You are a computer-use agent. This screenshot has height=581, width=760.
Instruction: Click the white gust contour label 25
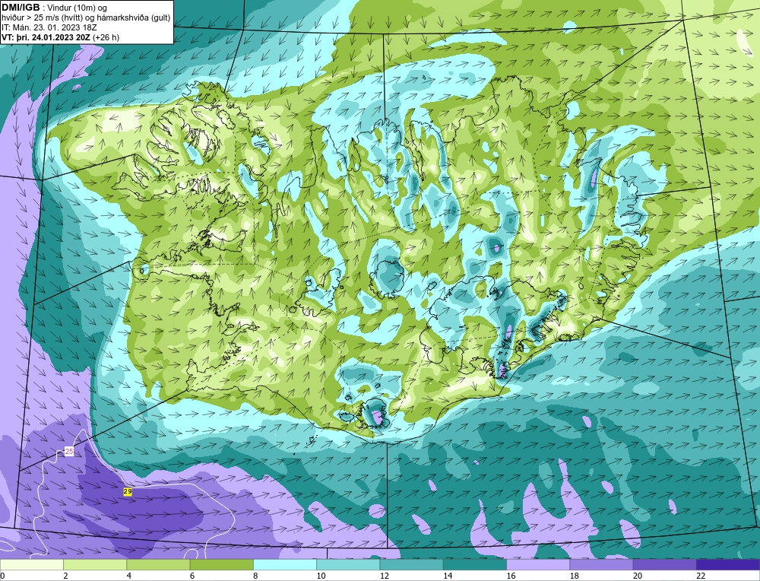click(69, 452)
